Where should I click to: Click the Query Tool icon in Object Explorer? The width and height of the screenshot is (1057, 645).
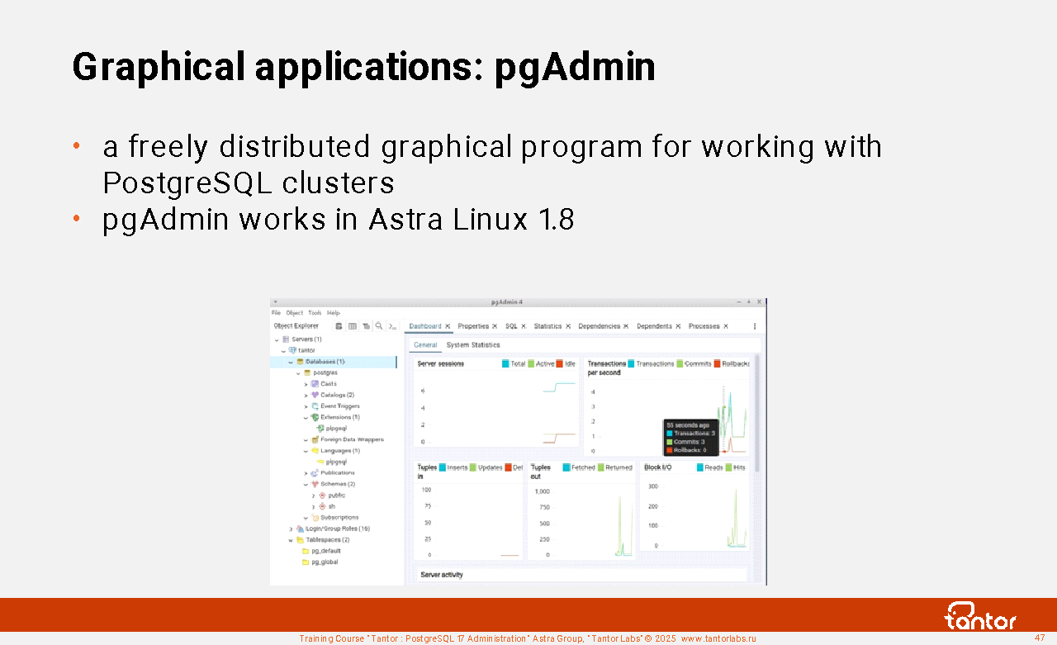[339, 326]
